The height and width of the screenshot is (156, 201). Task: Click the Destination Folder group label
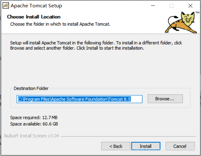(31, 88)
